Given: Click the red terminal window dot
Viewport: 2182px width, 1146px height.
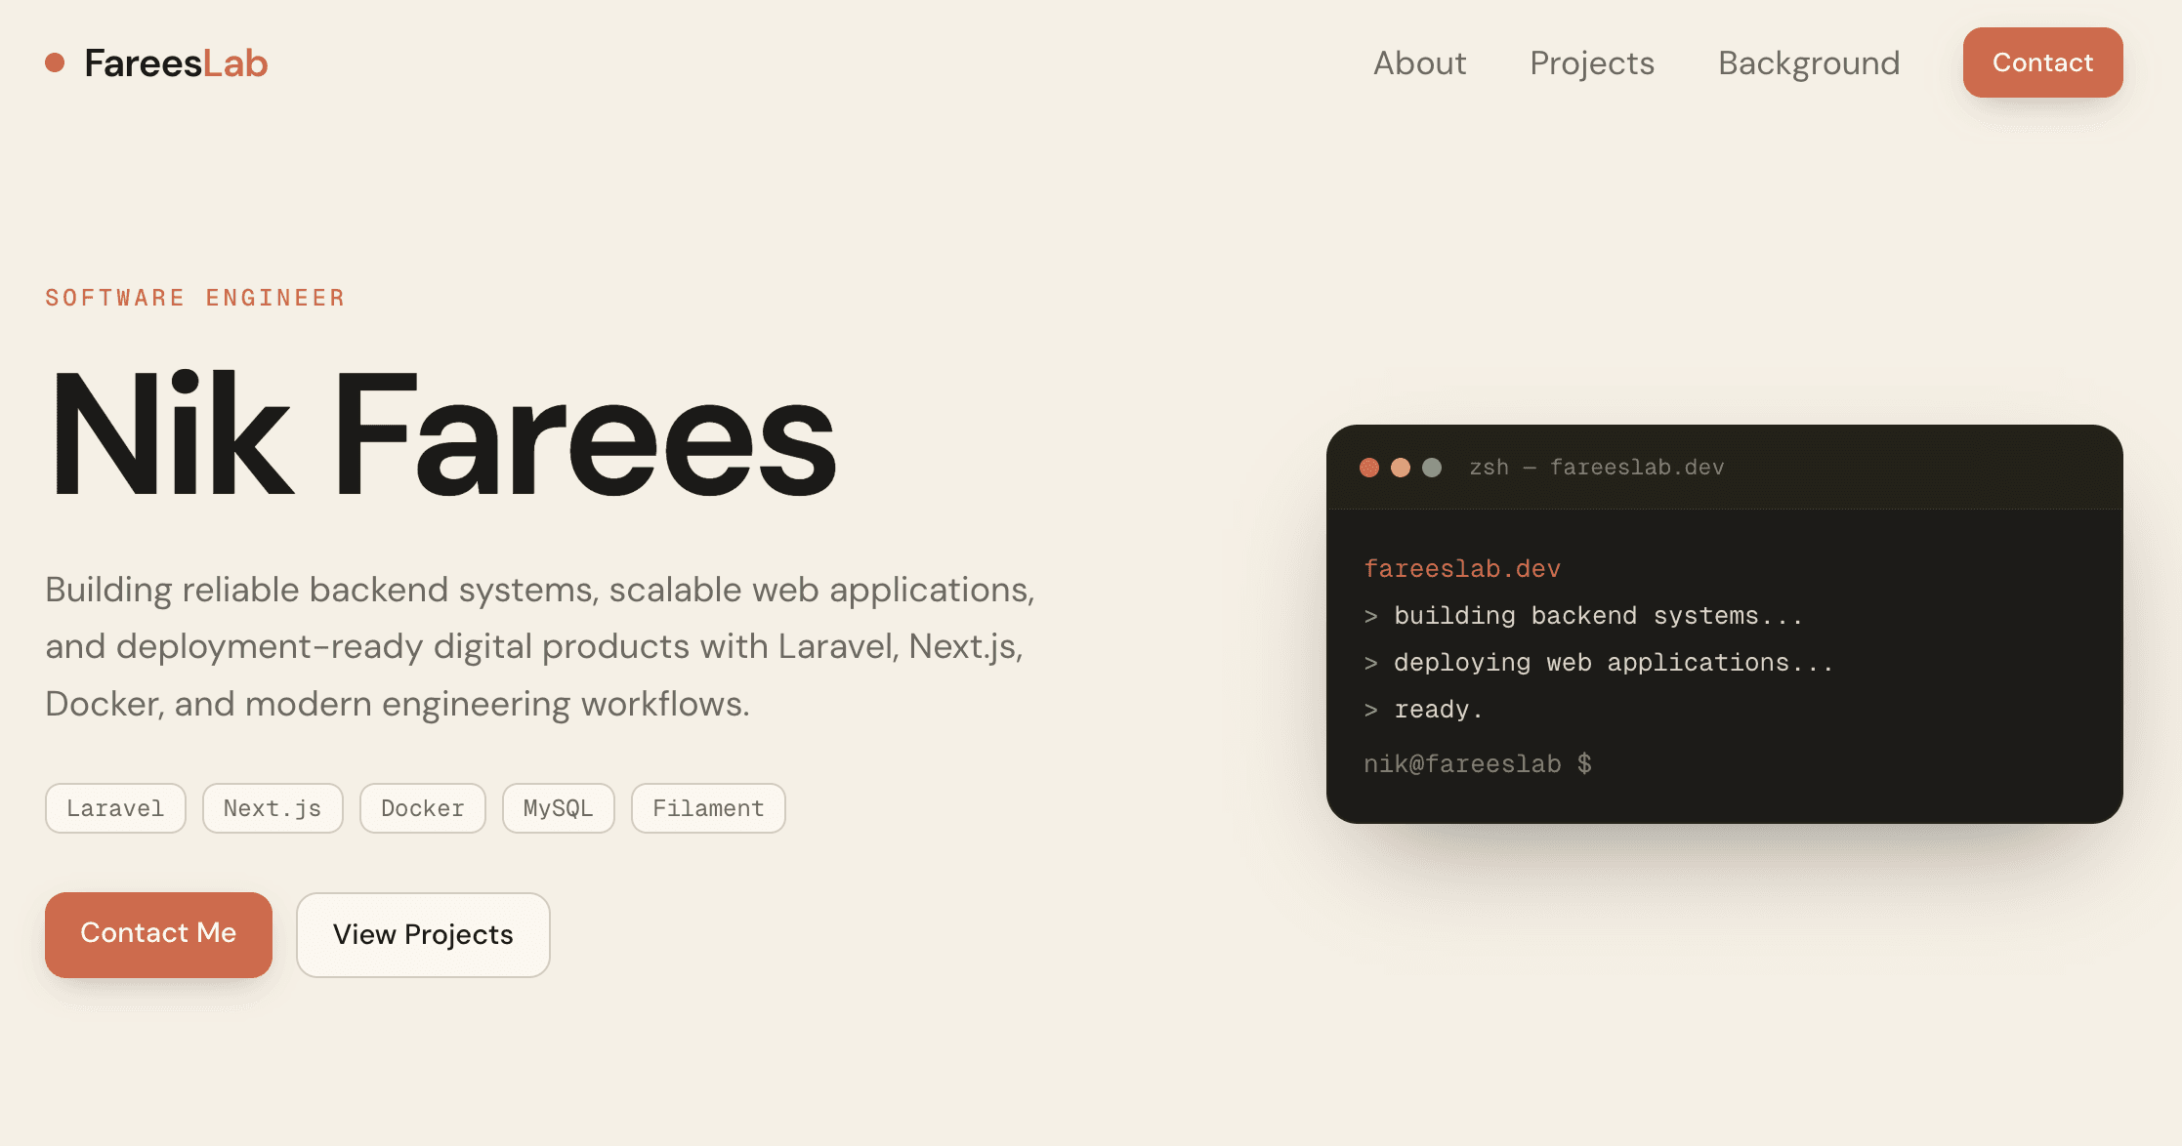Looking at the screenshot, I should [1369, 468].
